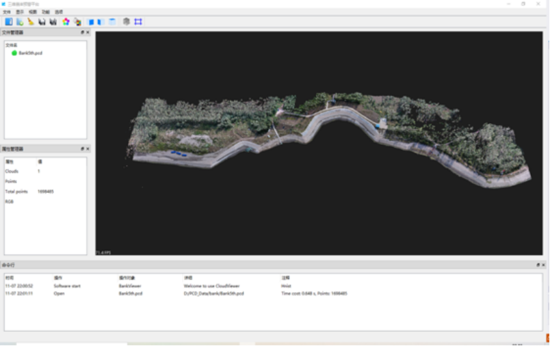Float the 文件管理器 panel
Screen dimensions: 550x346
click(82, 32)
